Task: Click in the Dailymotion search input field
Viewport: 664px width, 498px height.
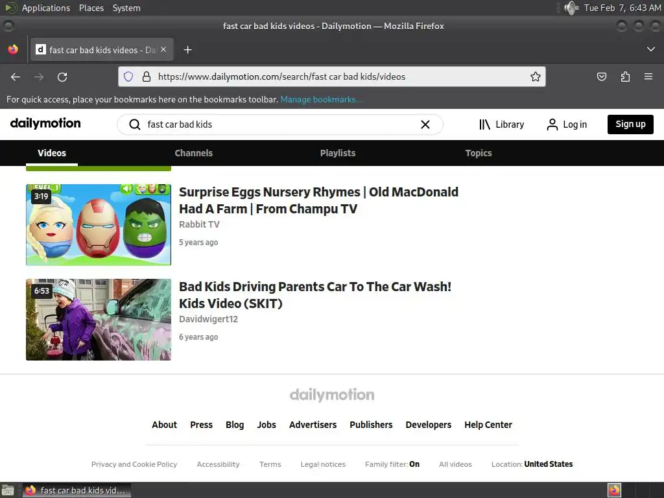Action: [x=279, y=124]
